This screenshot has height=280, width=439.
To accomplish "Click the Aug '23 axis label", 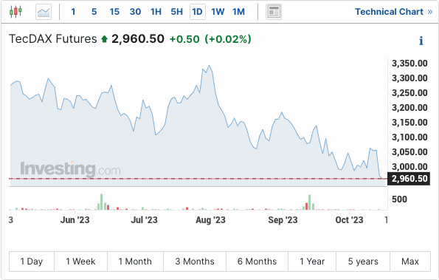I will (x=210, y=220).
